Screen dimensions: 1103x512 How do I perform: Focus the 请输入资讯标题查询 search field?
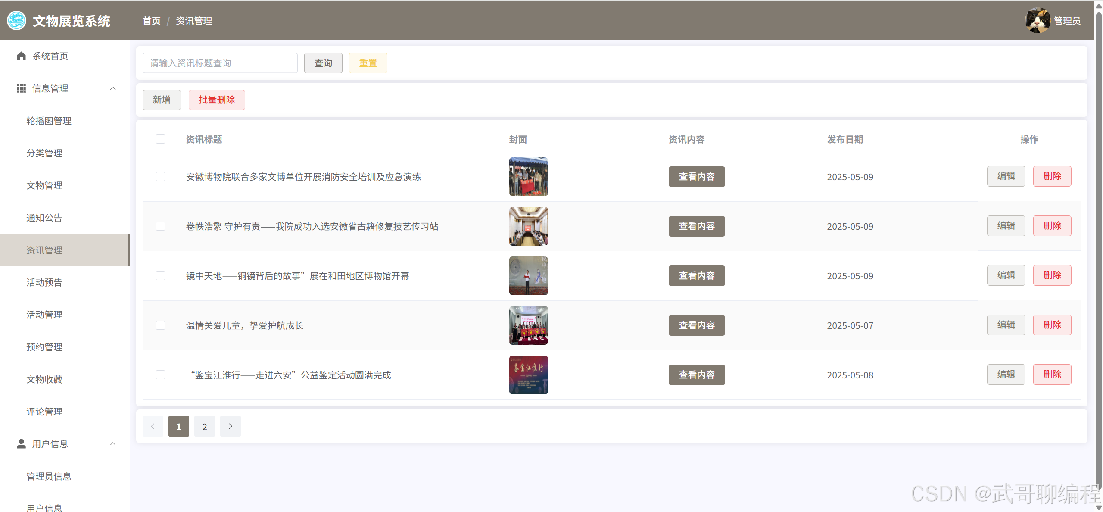220,63
